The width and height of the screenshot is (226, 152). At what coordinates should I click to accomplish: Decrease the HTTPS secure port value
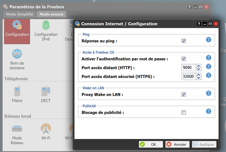pos(198,78)
